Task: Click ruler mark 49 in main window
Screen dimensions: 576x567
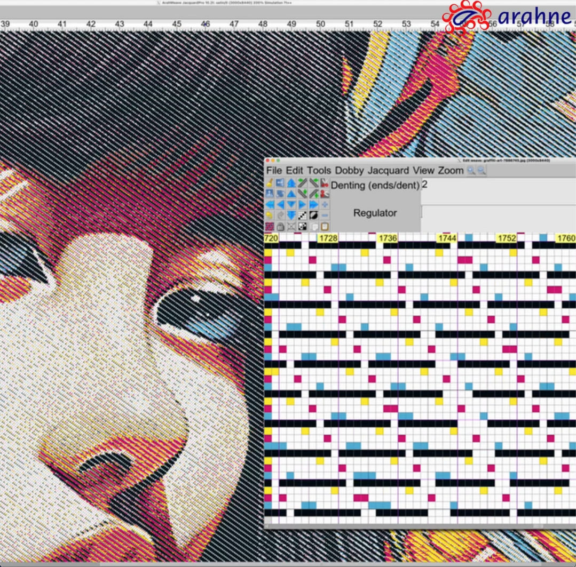Action: coord(291,24)
